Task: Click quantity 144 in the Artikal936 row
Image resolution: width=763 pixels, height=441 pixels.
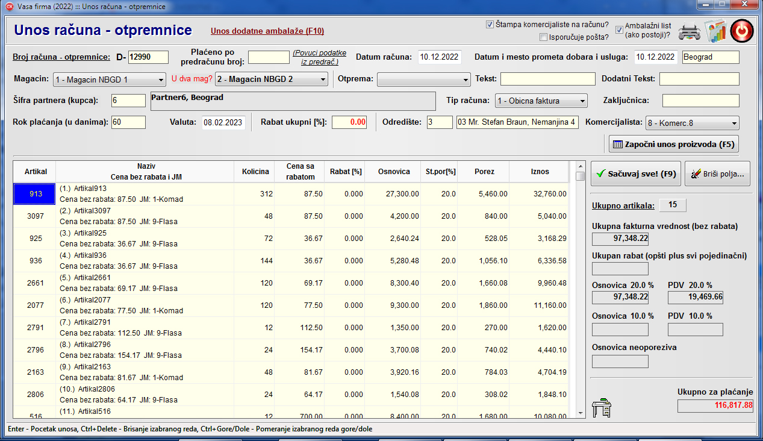Action: (x=255, y=261)
